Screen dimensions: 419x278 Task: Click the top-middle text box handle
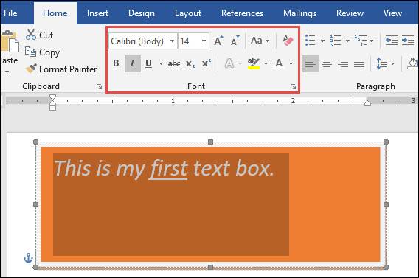(x=210, y=142)
